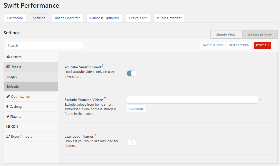The width and height of the screenshot is (280, 166).
Task: Click the Save Changes button
Action: pyautogui.click(x=213, y=45)
